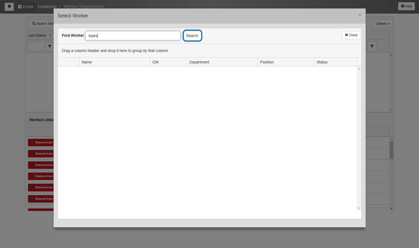Viewport: 419px width, 248px height.
Task: Click the background worker grid scroll up arrow
Action: tap(392, 55)
